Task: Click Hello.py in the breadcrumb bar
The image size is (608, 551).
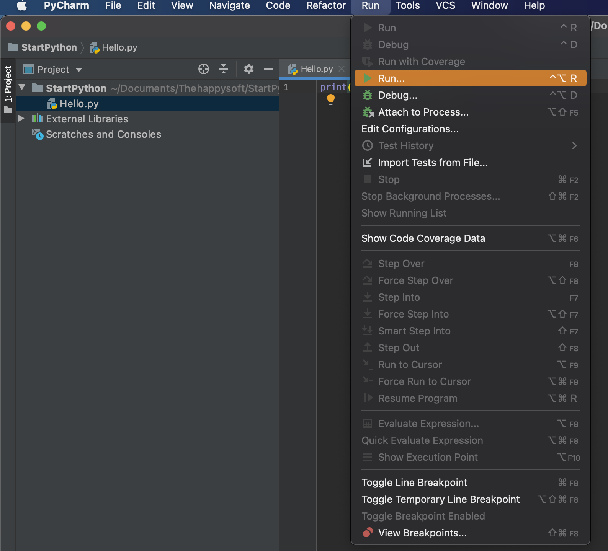Action: click(119, 47)
